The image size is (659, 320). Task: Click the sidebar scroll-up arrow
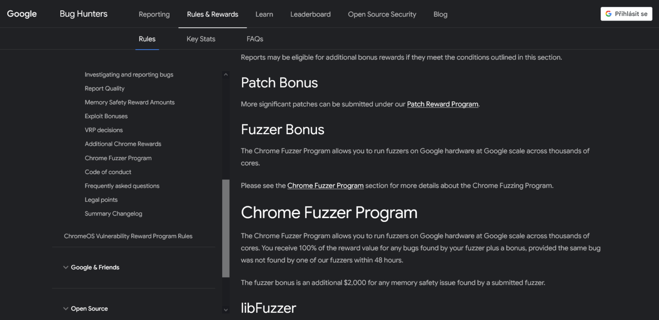(226, 74)
